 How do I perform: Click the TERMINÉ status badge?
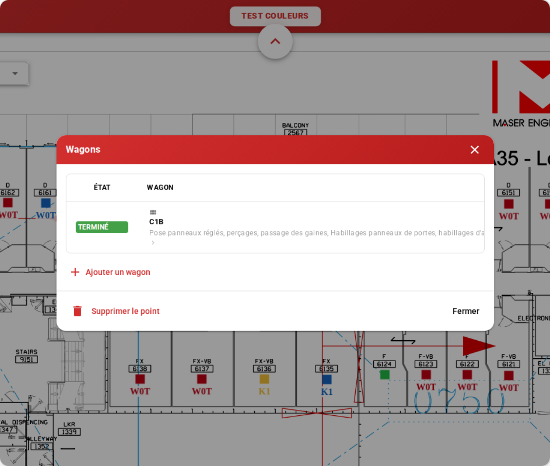[102, 227]
